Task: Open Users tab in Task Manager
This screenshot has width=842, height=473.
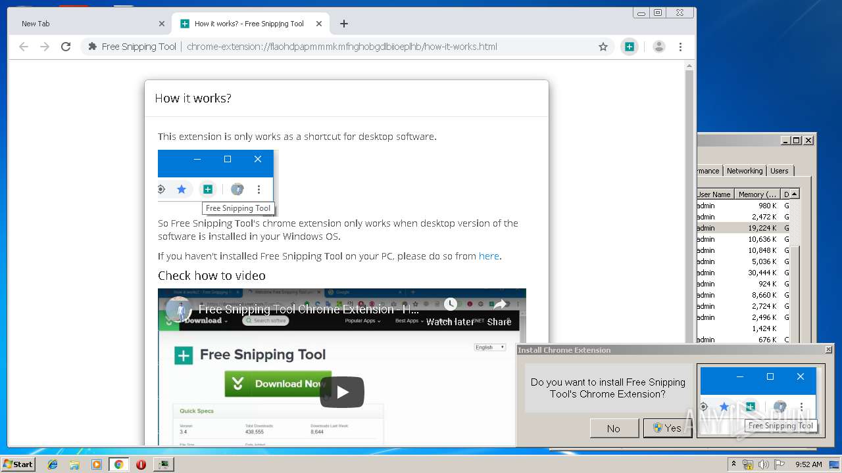Action: (779, 171)
